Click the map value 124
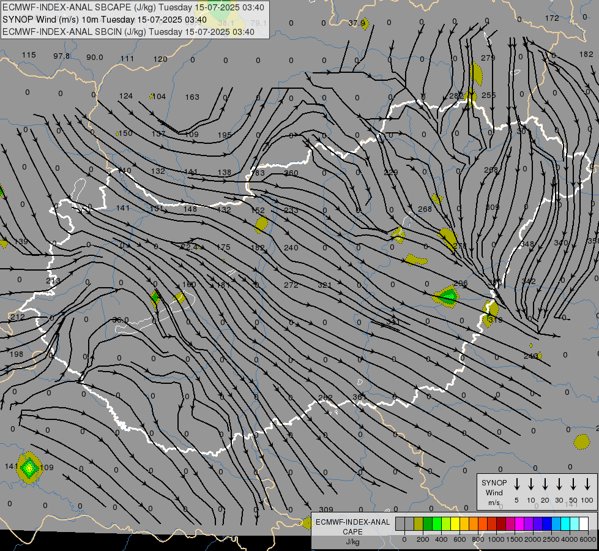 click(125, 96)
